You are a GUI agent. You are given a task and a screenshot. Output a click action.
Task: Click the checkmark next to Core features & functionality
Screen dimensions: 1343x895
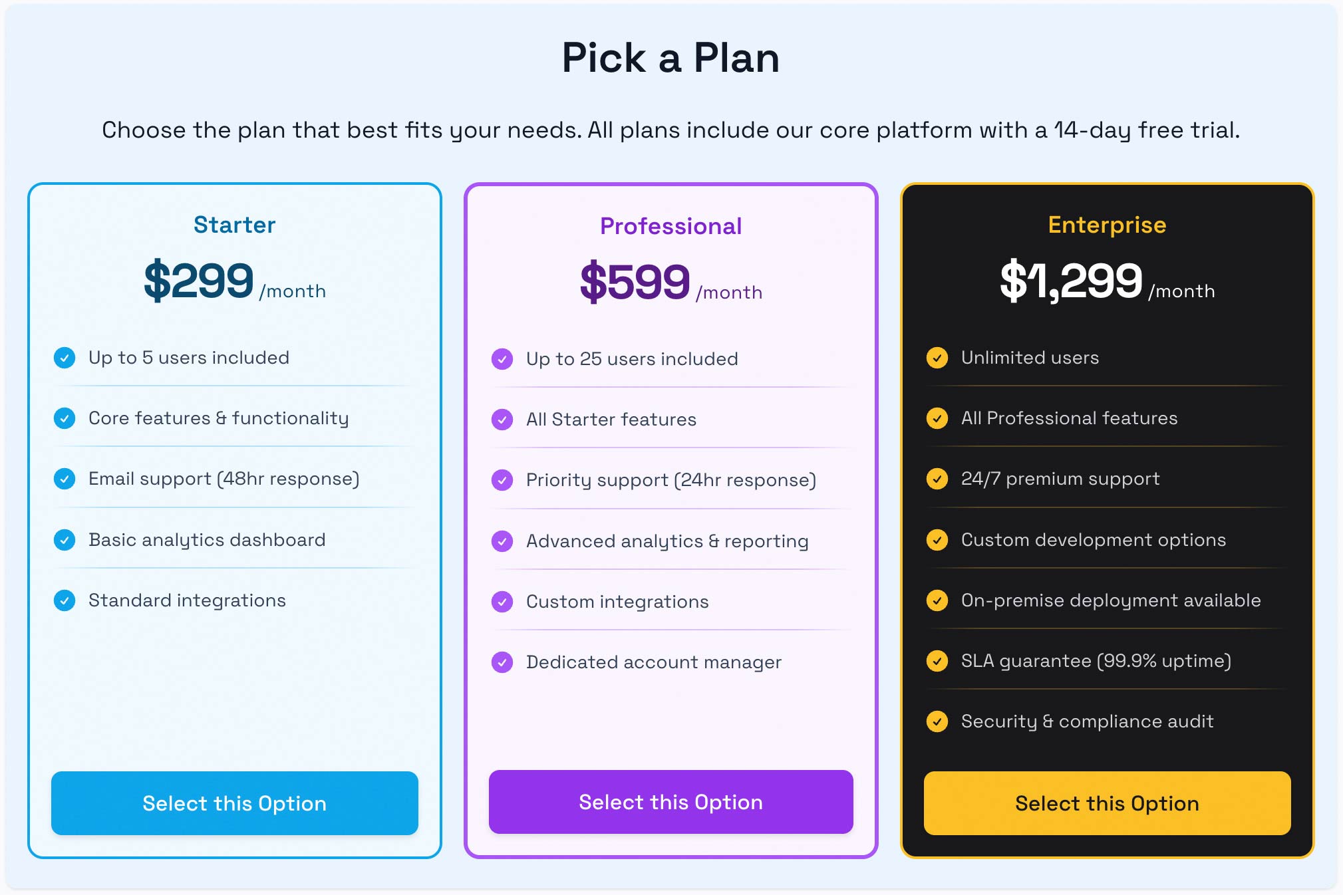(x=65, y=418)
